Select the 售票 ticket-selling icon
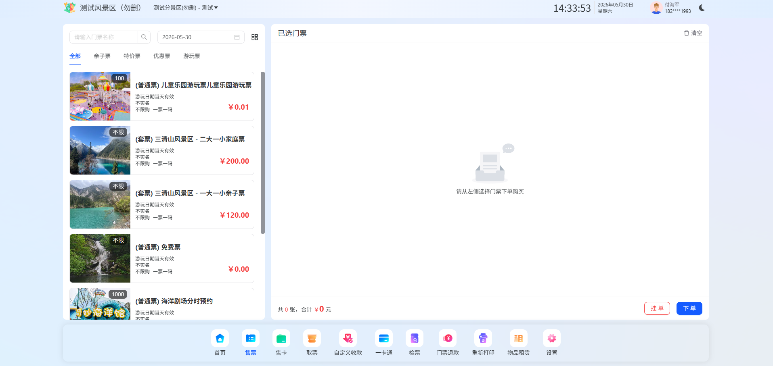This screenshot has height=366, width=773. [x=251, y=339]
